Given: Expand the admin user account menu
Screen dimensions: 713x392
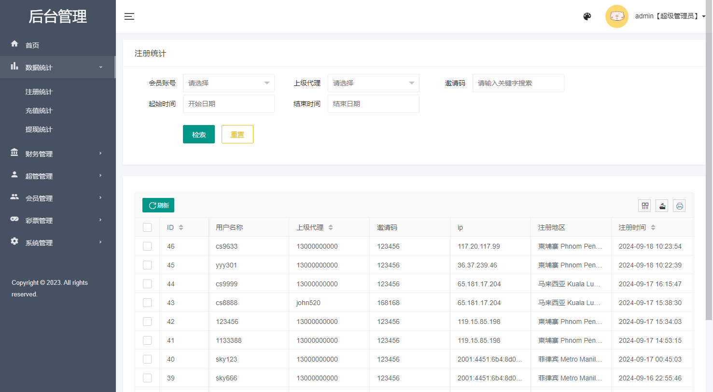Looking at the screenshot, I should (670, 16).
